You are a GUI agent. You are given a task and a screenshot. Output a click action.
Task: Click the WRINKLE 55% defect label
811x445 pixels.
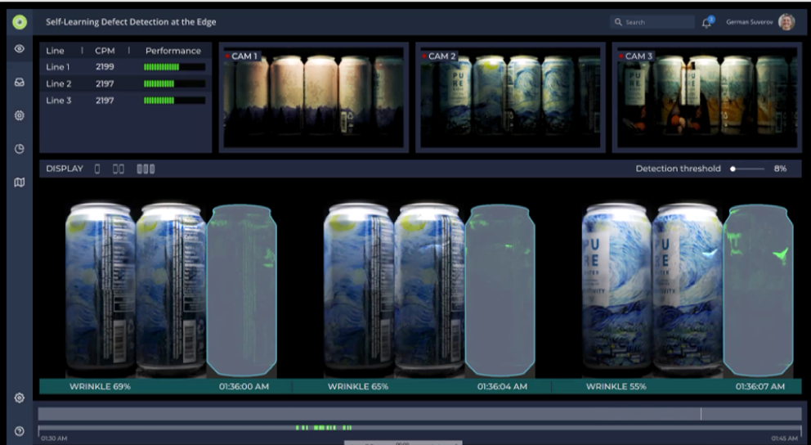coord(616,387)
